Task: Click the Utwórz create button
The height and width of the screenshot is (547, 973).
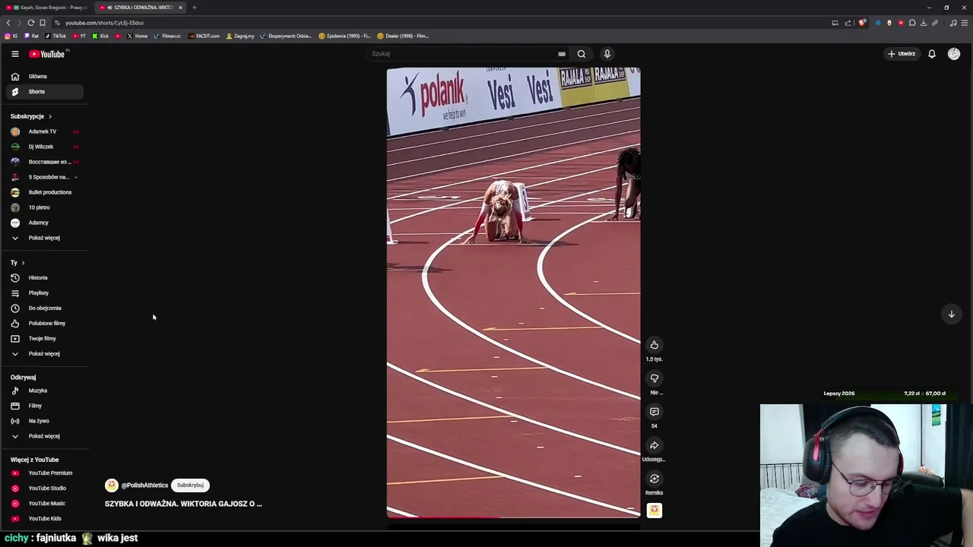Action: click(x=902, y=54)
